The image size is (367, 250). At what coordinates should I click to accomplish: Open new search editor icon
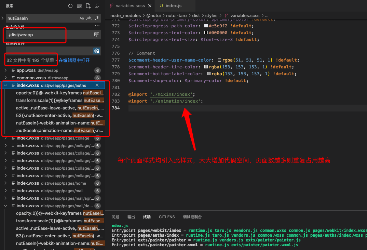coord(88,6)
